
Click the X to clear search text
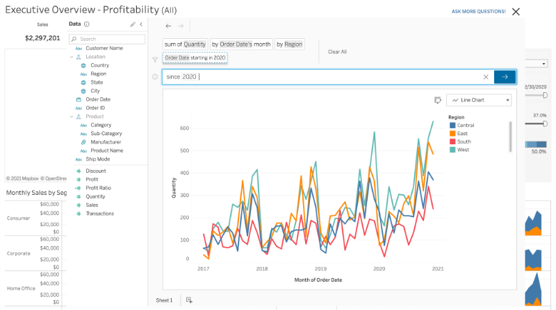coord(486,77)
